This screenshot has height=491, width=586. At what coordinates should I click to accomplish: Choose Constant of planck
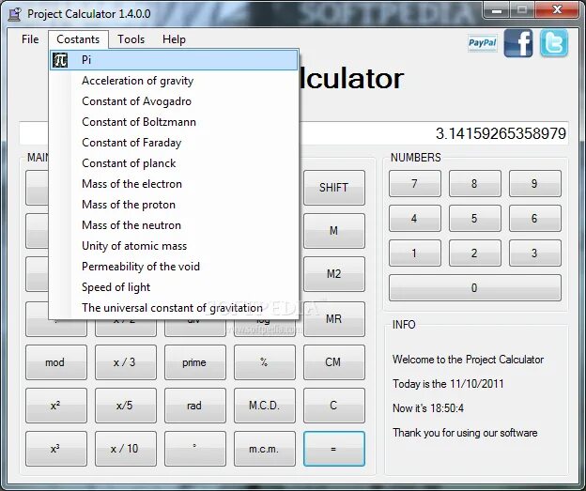[174, 163]
